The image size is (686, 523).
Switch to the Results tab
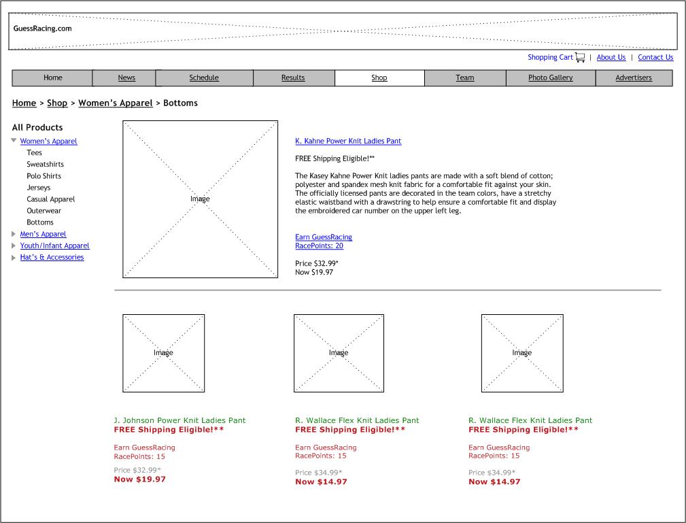click(293, 78)
